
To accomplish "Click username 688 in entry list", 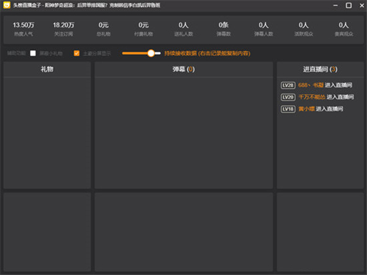I will tap(310, 85).
